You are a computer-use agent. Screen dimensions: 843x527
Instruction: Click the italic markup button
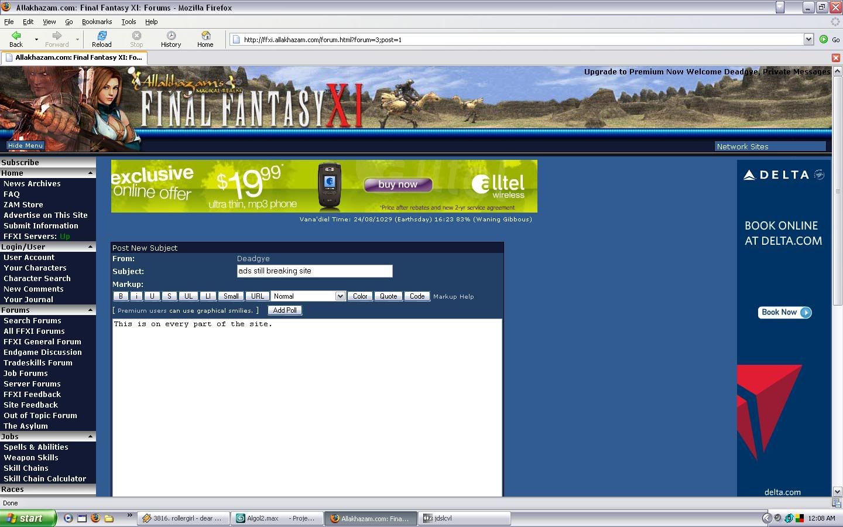pos(136,296)
